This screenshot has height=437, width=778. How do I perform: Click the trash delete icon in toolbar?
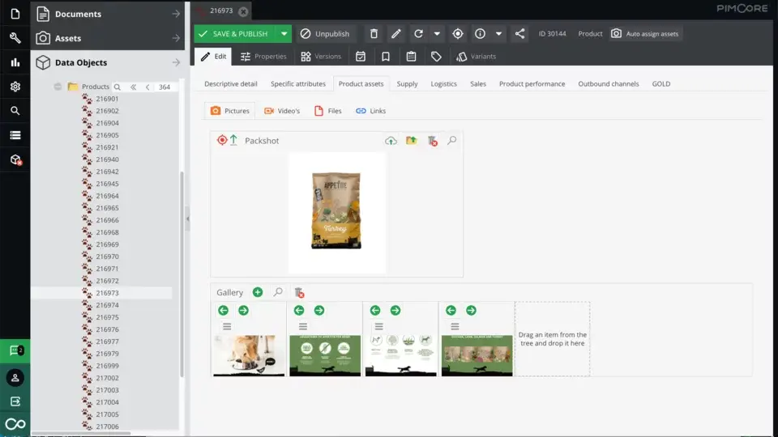point(374,34)
